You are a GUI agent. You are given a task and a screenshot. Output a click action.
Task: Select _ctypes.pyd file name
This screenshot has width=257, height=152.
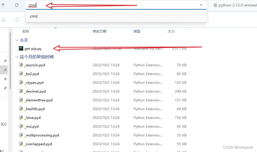(34, 83)
